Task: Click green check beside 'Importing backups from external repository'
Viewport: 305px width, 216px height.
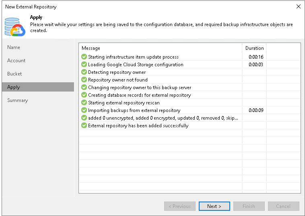Action: pos(84,110)
